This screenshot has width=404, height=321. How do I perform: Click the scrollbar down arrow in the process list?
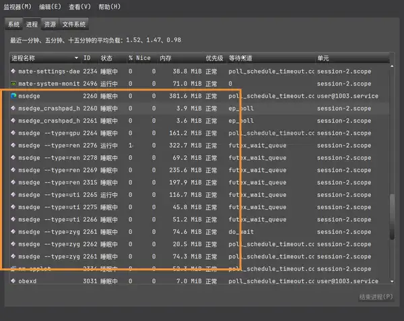(392, 281)
